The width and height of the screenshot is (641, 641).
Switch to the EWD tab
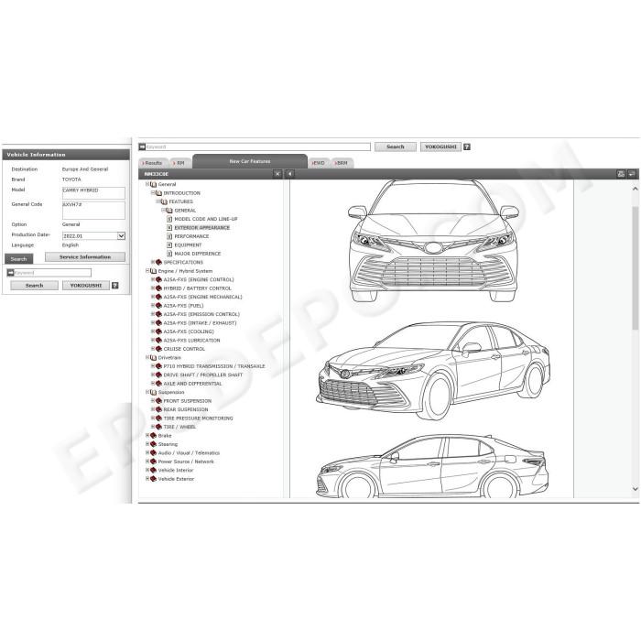coord(319,163)
